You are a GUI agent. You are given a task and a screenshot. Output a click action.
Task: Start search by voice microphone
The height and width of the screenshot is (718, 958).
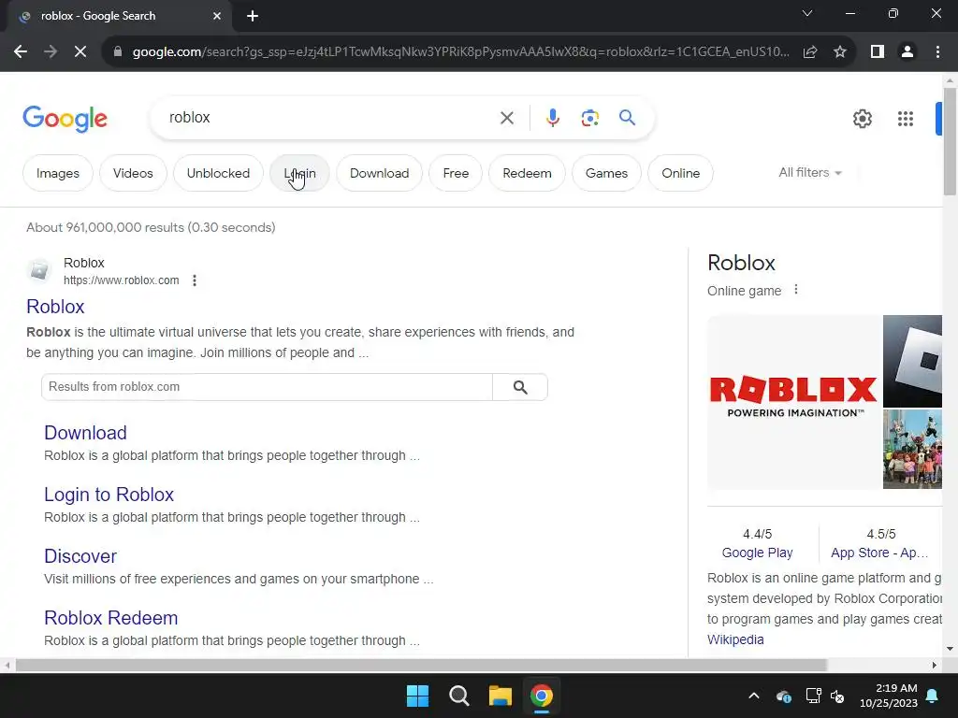coord(553,118)
